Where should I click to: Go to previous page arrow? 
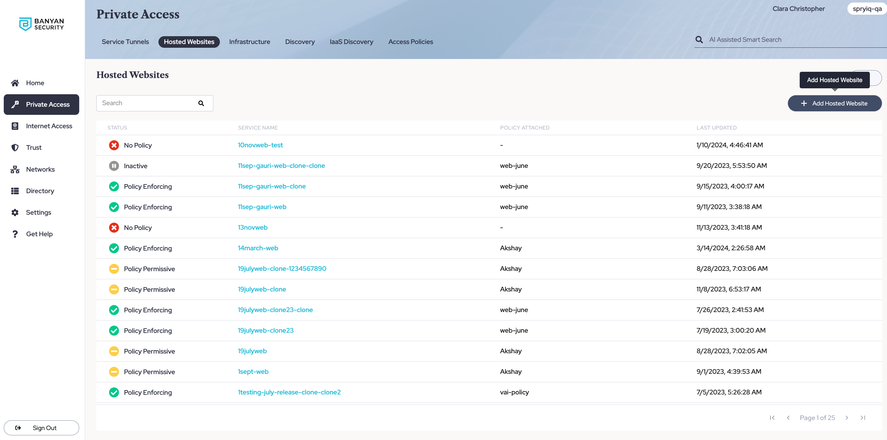tap(788, 418)
